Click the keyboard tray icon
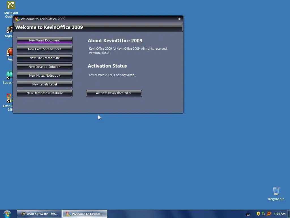Screen dimensions: 290x218 click(x=248, y=214)
